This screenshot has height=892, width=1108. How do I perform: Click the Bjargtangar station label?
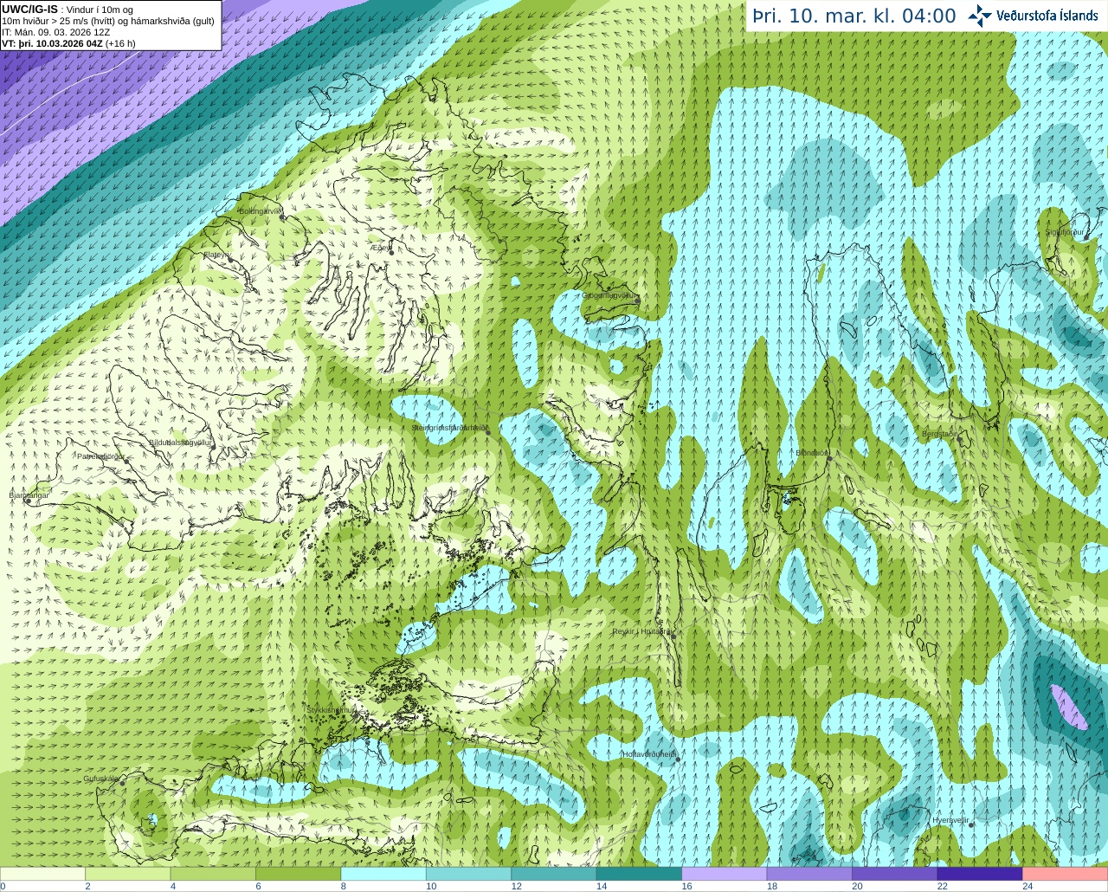click(x=29, y=494)
